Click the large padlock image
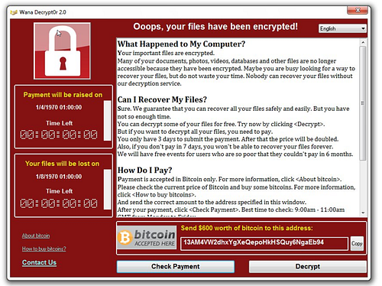382x286 pixels. [x=62, y=51]
